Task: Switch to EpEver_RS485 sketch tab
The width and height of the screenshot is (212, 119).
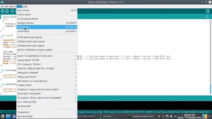Action: point(9,17)
